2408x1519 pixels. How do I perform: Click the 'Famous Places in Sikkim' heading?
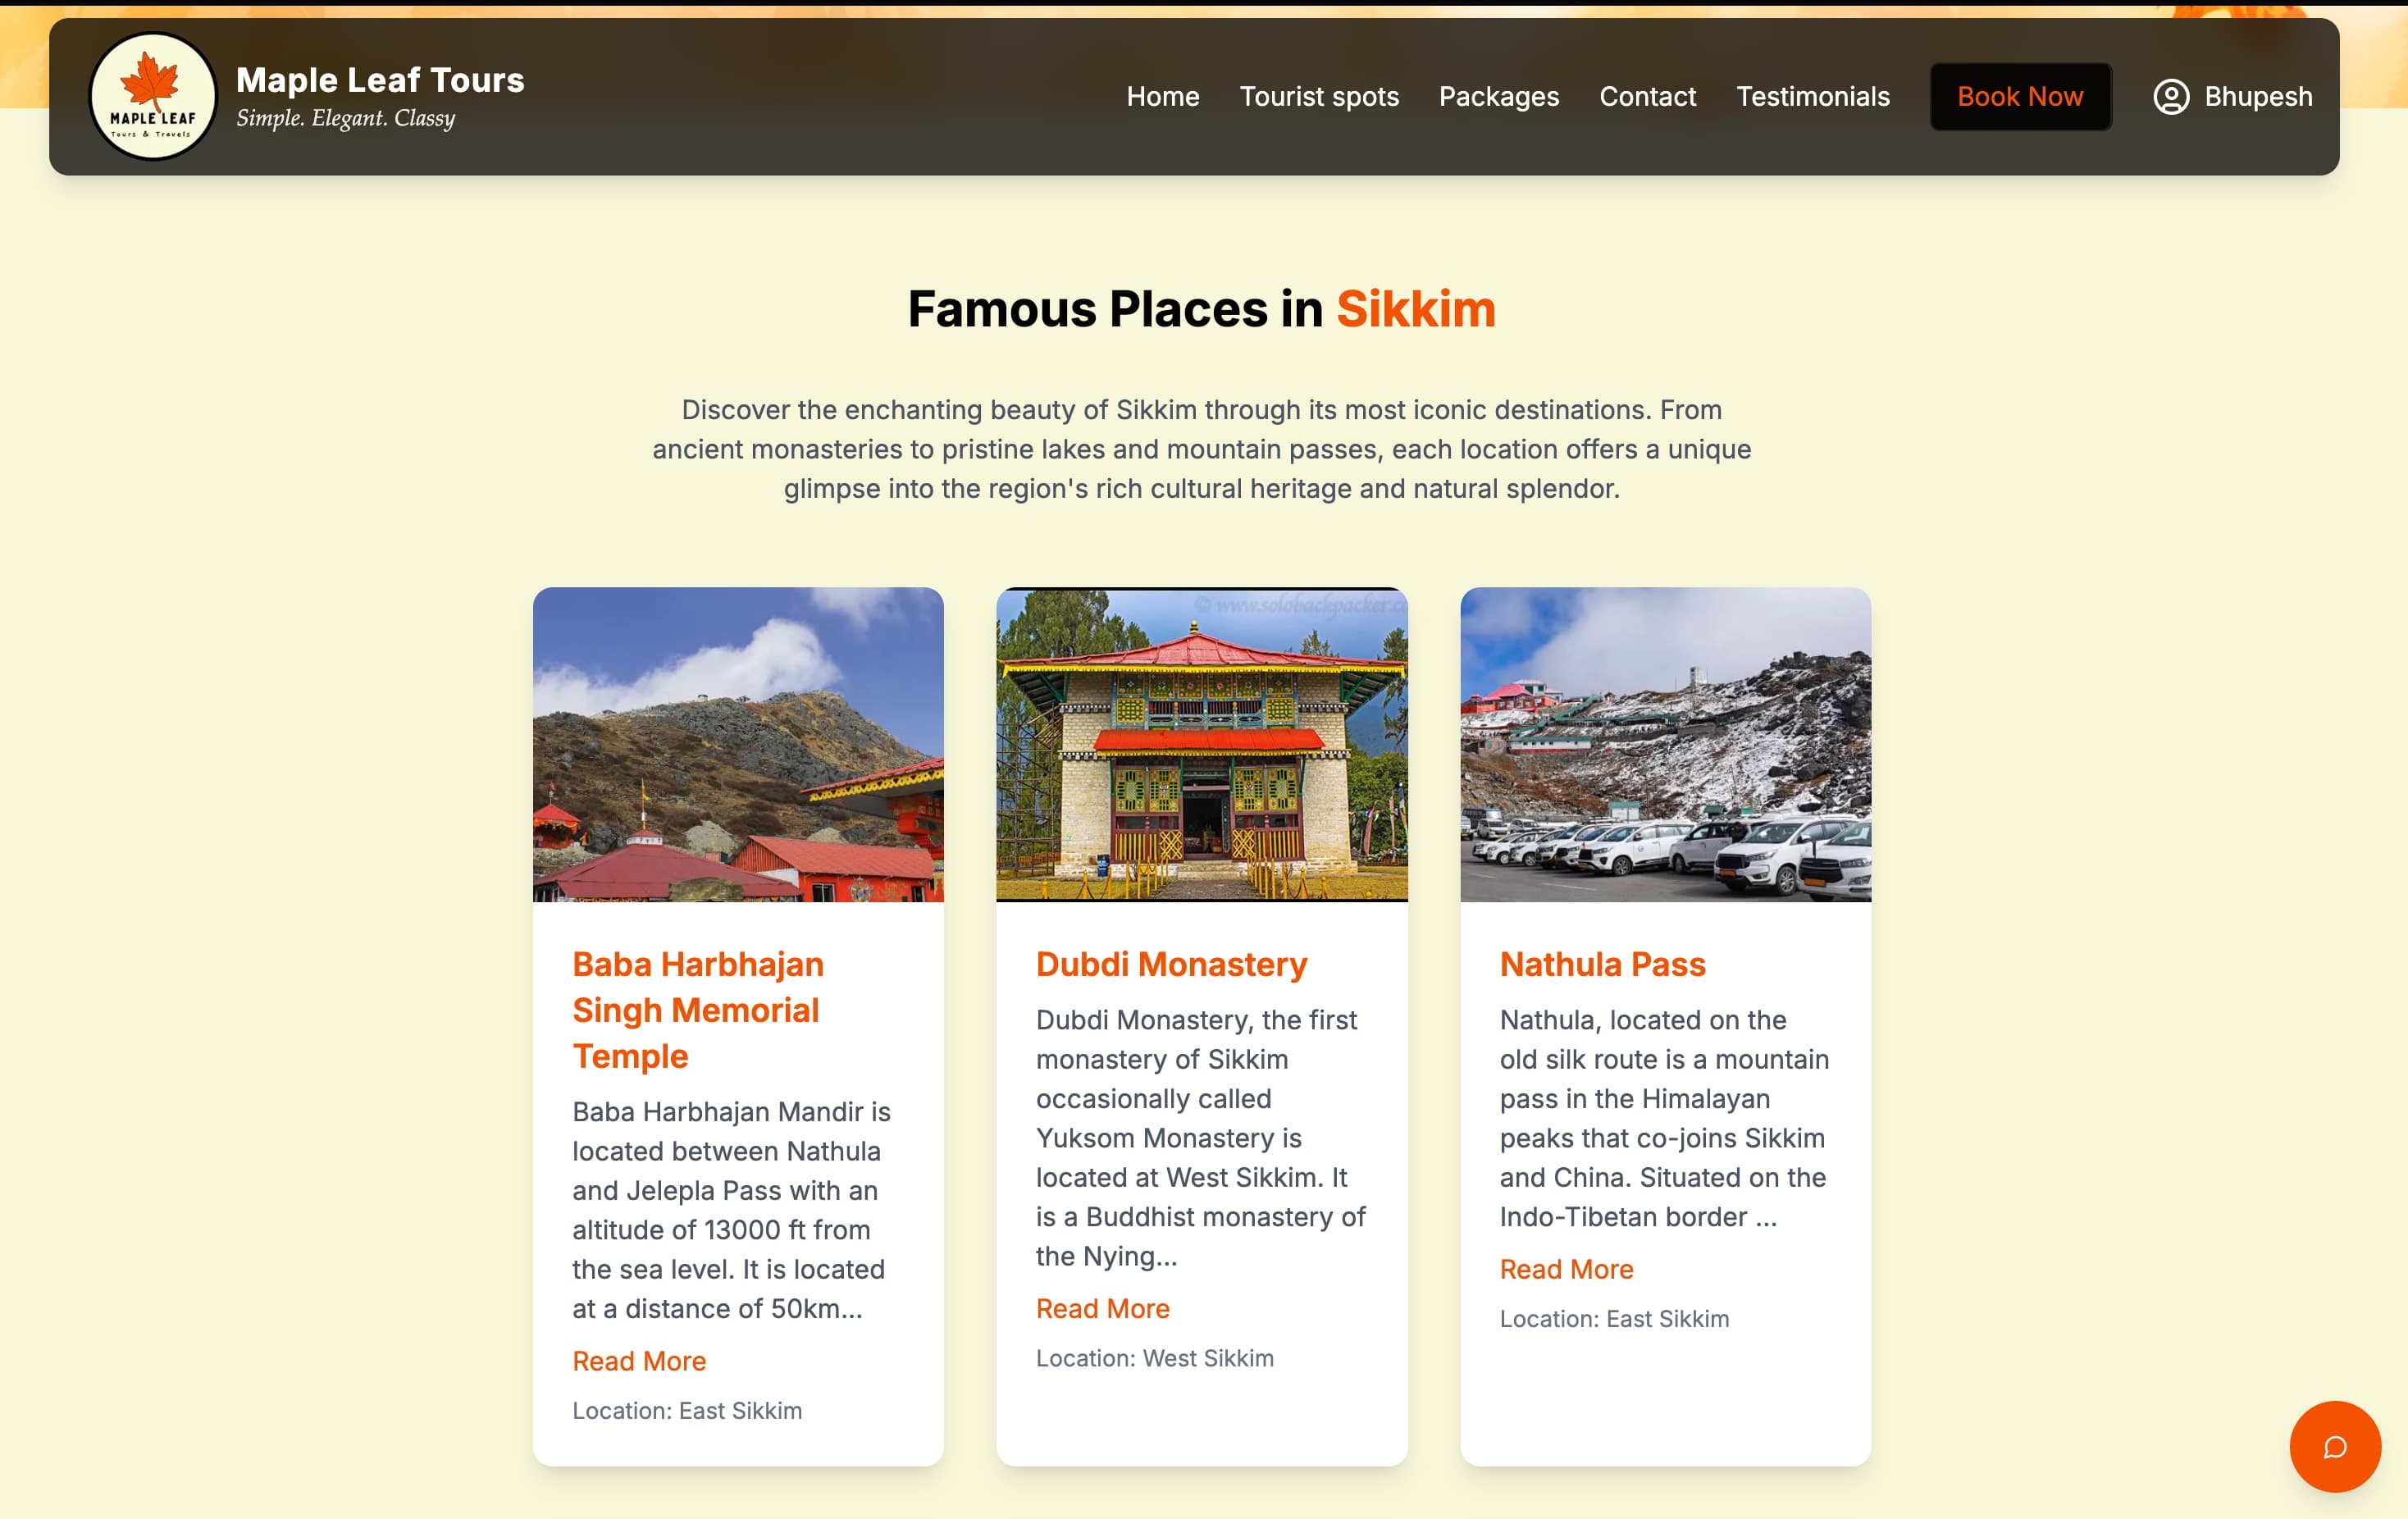click(1201, 308)
